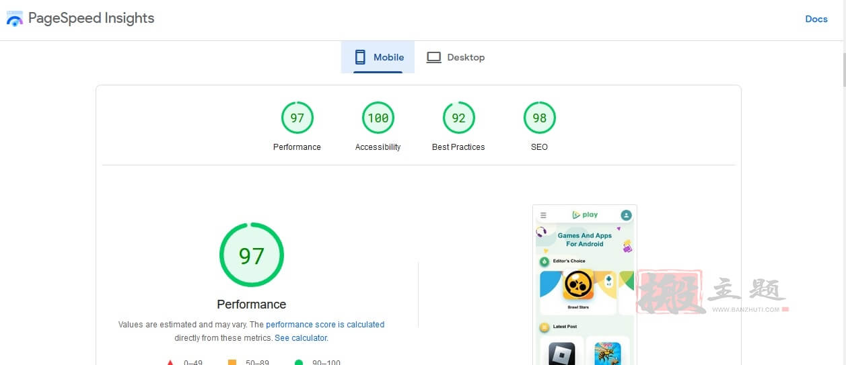Open the 'See calculator' link
Screen dimensions: 846x365
click(300, 338)
